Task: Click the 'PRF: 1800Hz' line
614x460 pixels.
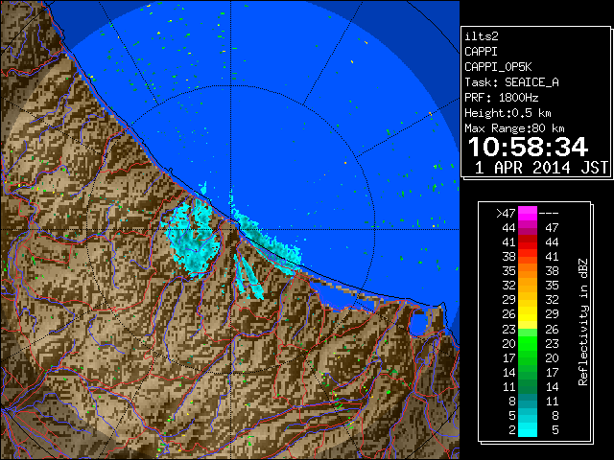Action: [x=501, y=98]
